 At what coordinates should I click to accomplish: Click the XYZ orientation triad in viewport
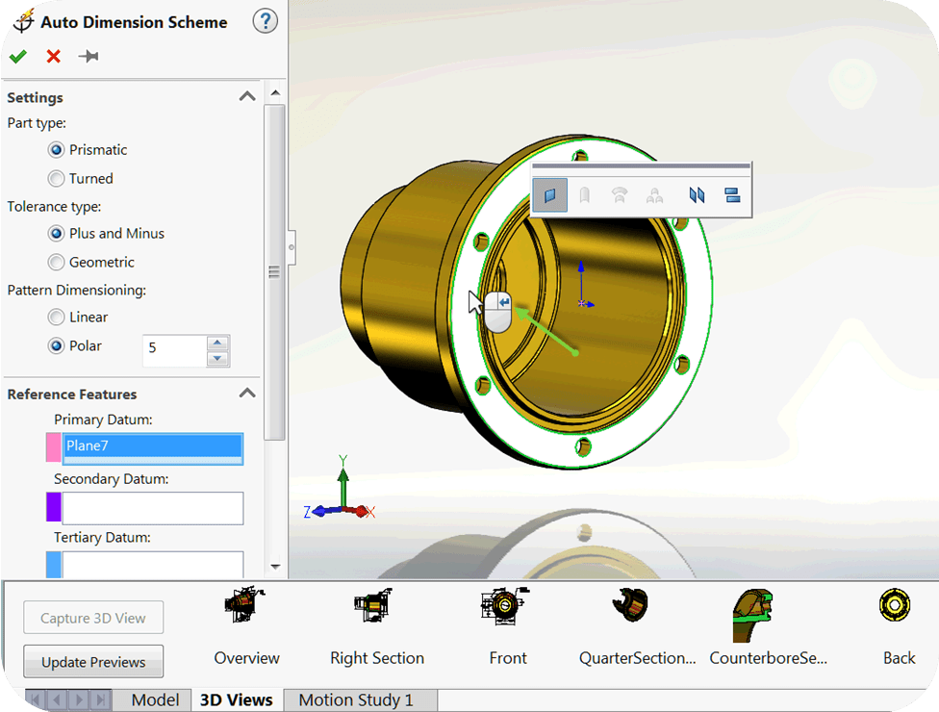coord(341,488)
